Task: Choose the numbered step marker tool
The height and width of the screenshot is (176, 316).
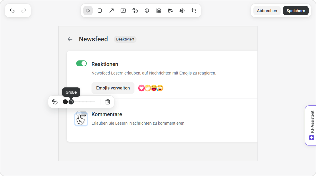Action: (x=147, y=11)
